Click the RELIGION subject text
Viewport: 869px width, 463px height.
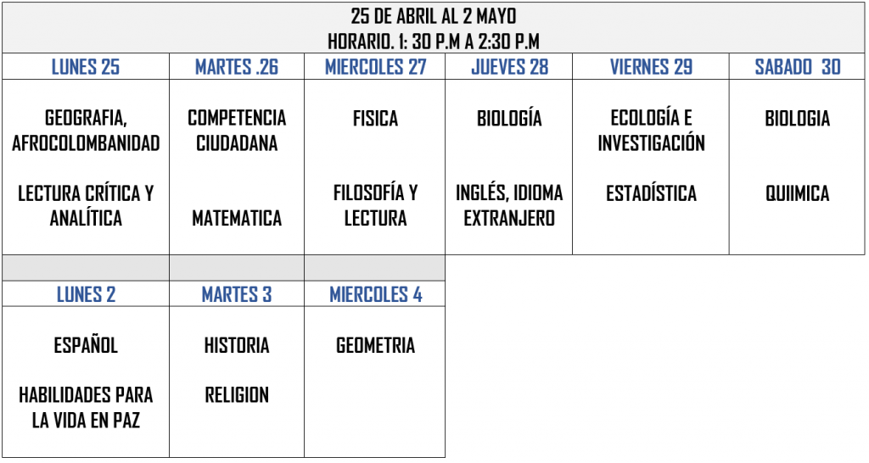coord(237,395)
